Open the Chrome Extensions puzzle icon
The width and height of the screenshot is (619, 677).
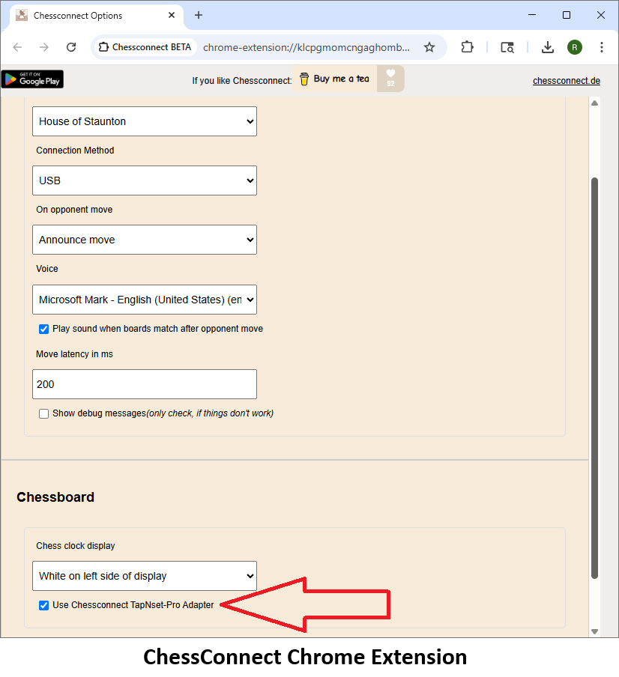[468, 47]
